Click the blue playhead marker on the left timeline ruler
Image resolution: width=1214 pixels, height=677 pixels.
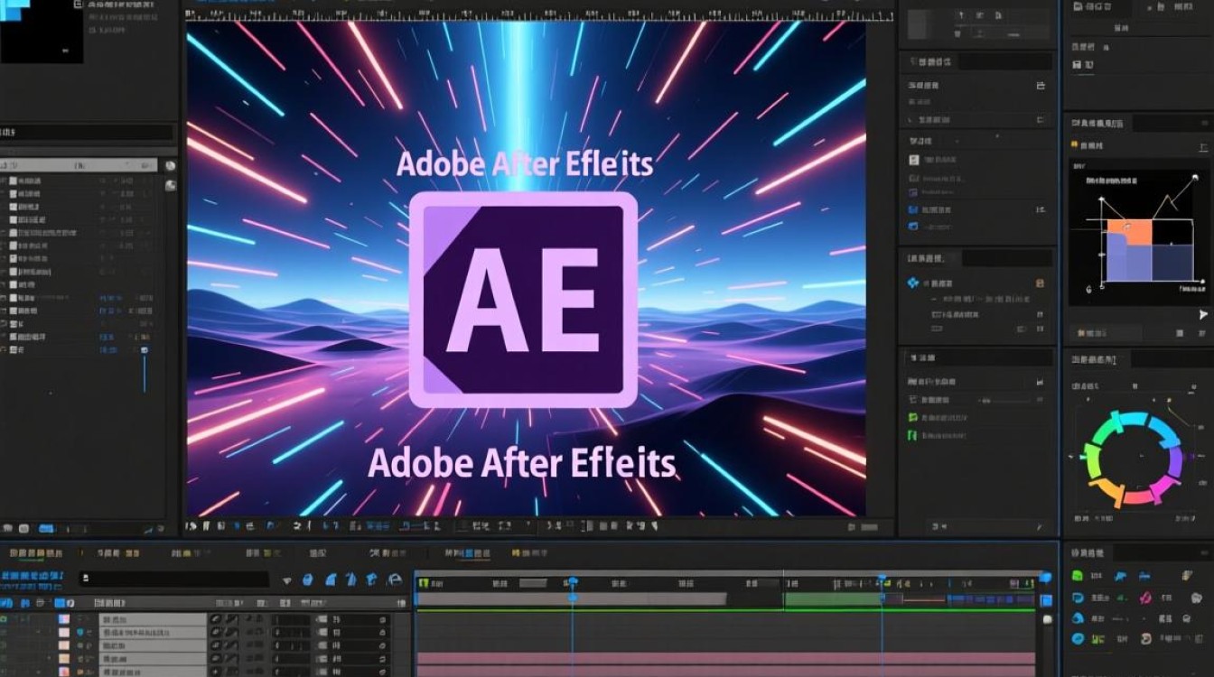571,582
